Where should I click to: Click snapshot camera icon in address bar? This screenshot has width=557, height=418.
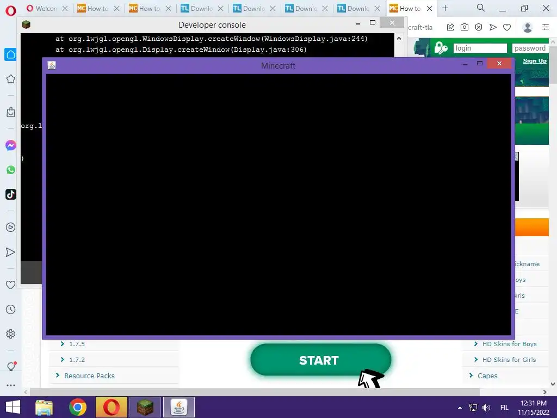(465, 27)
